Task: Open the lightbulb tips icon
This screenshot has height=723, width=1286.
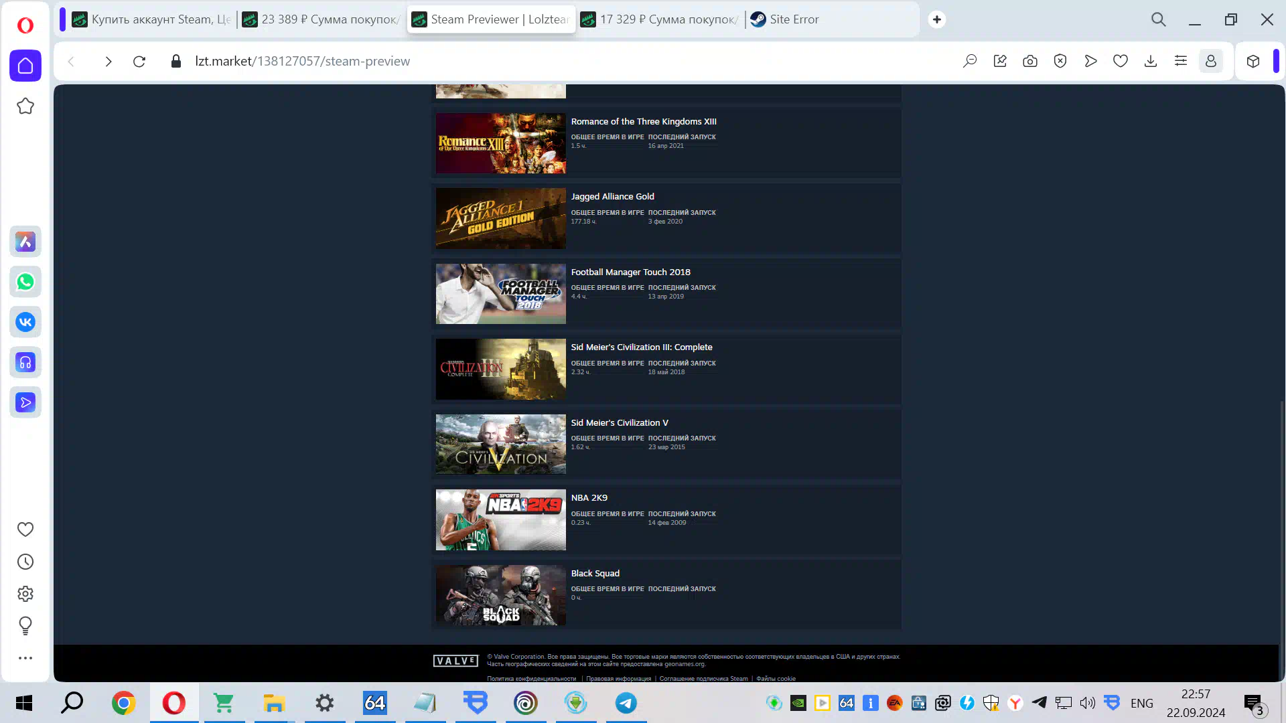Action: coord(25,626)
